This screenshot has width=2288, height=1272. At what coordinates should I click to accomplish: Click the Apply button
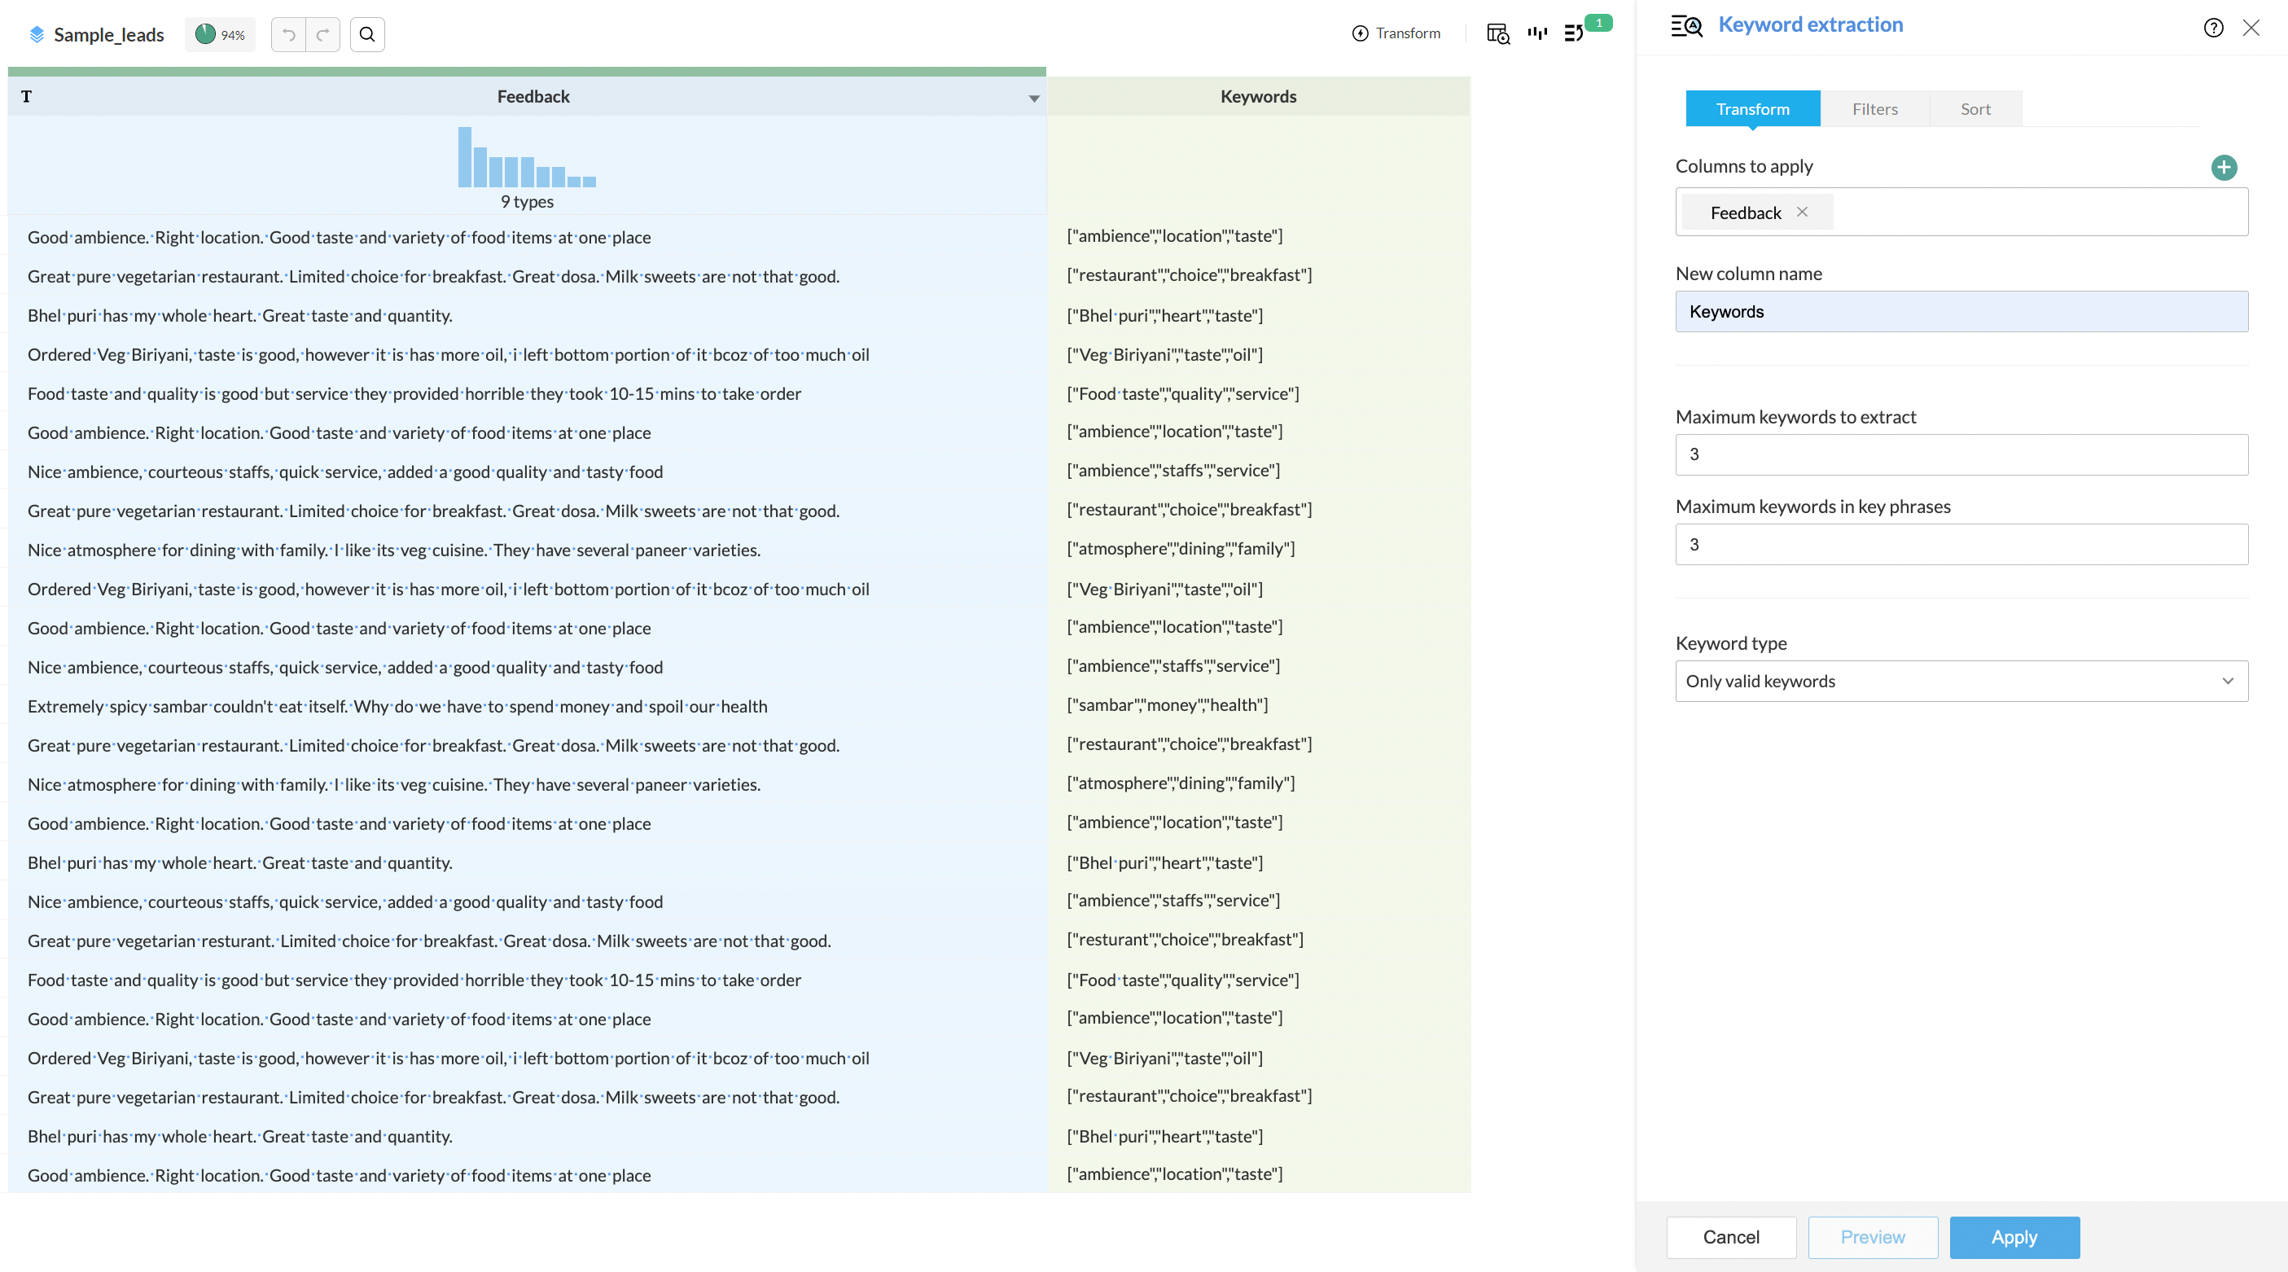[x=2014, y=1237]
